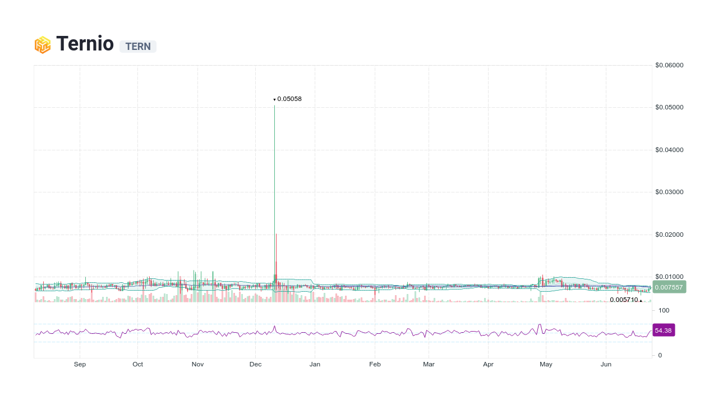The height and width of the screenshot is (404, 718).
Task: Click the Ternio cube logo icon
Action: pos(43,45)
